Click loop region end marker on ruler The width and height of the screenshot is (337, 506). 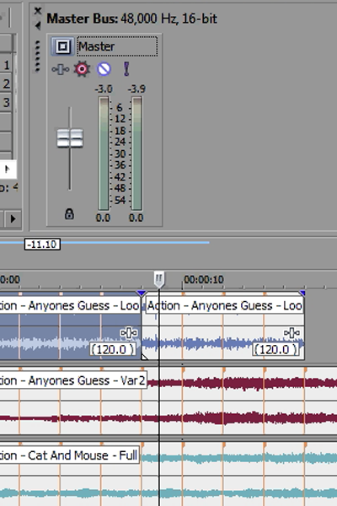click(x=302, y=293)
